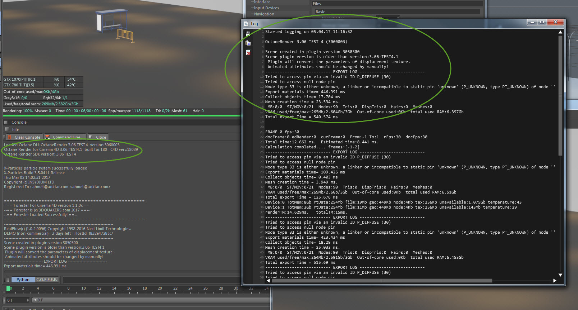This screenshot has width=578, height=310.
Task: Click the Used/free/total vram readout
Action: pyautogui.click(x=41, y=104)
